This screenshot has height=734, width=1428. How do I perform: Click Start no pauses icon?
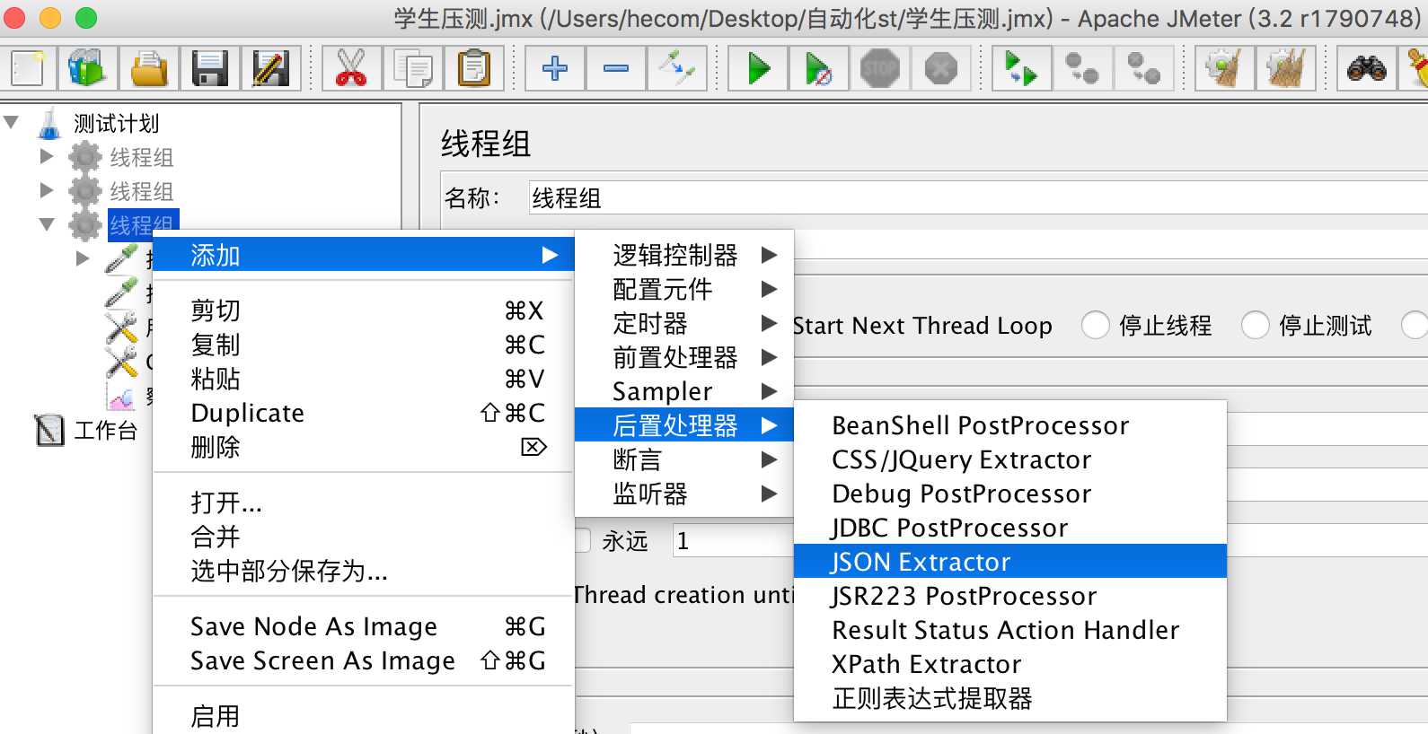819,68
